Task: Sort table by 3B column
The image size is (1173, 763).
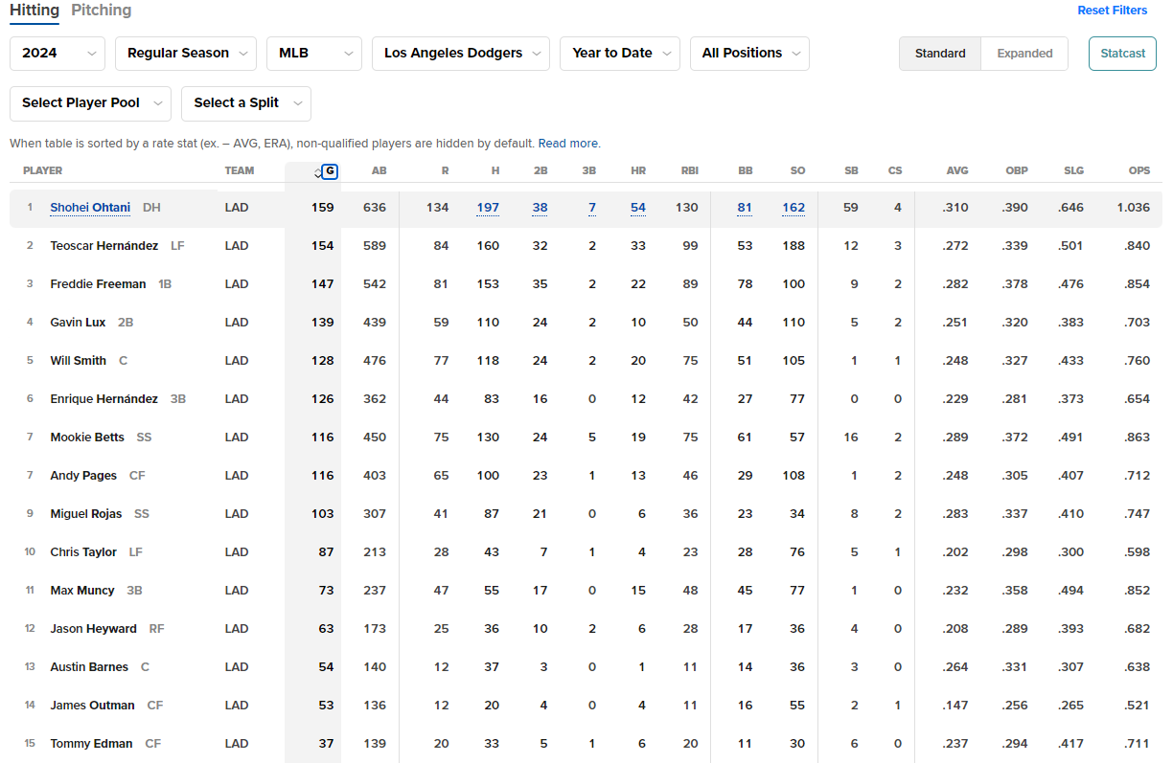Action: coord(588,171)
